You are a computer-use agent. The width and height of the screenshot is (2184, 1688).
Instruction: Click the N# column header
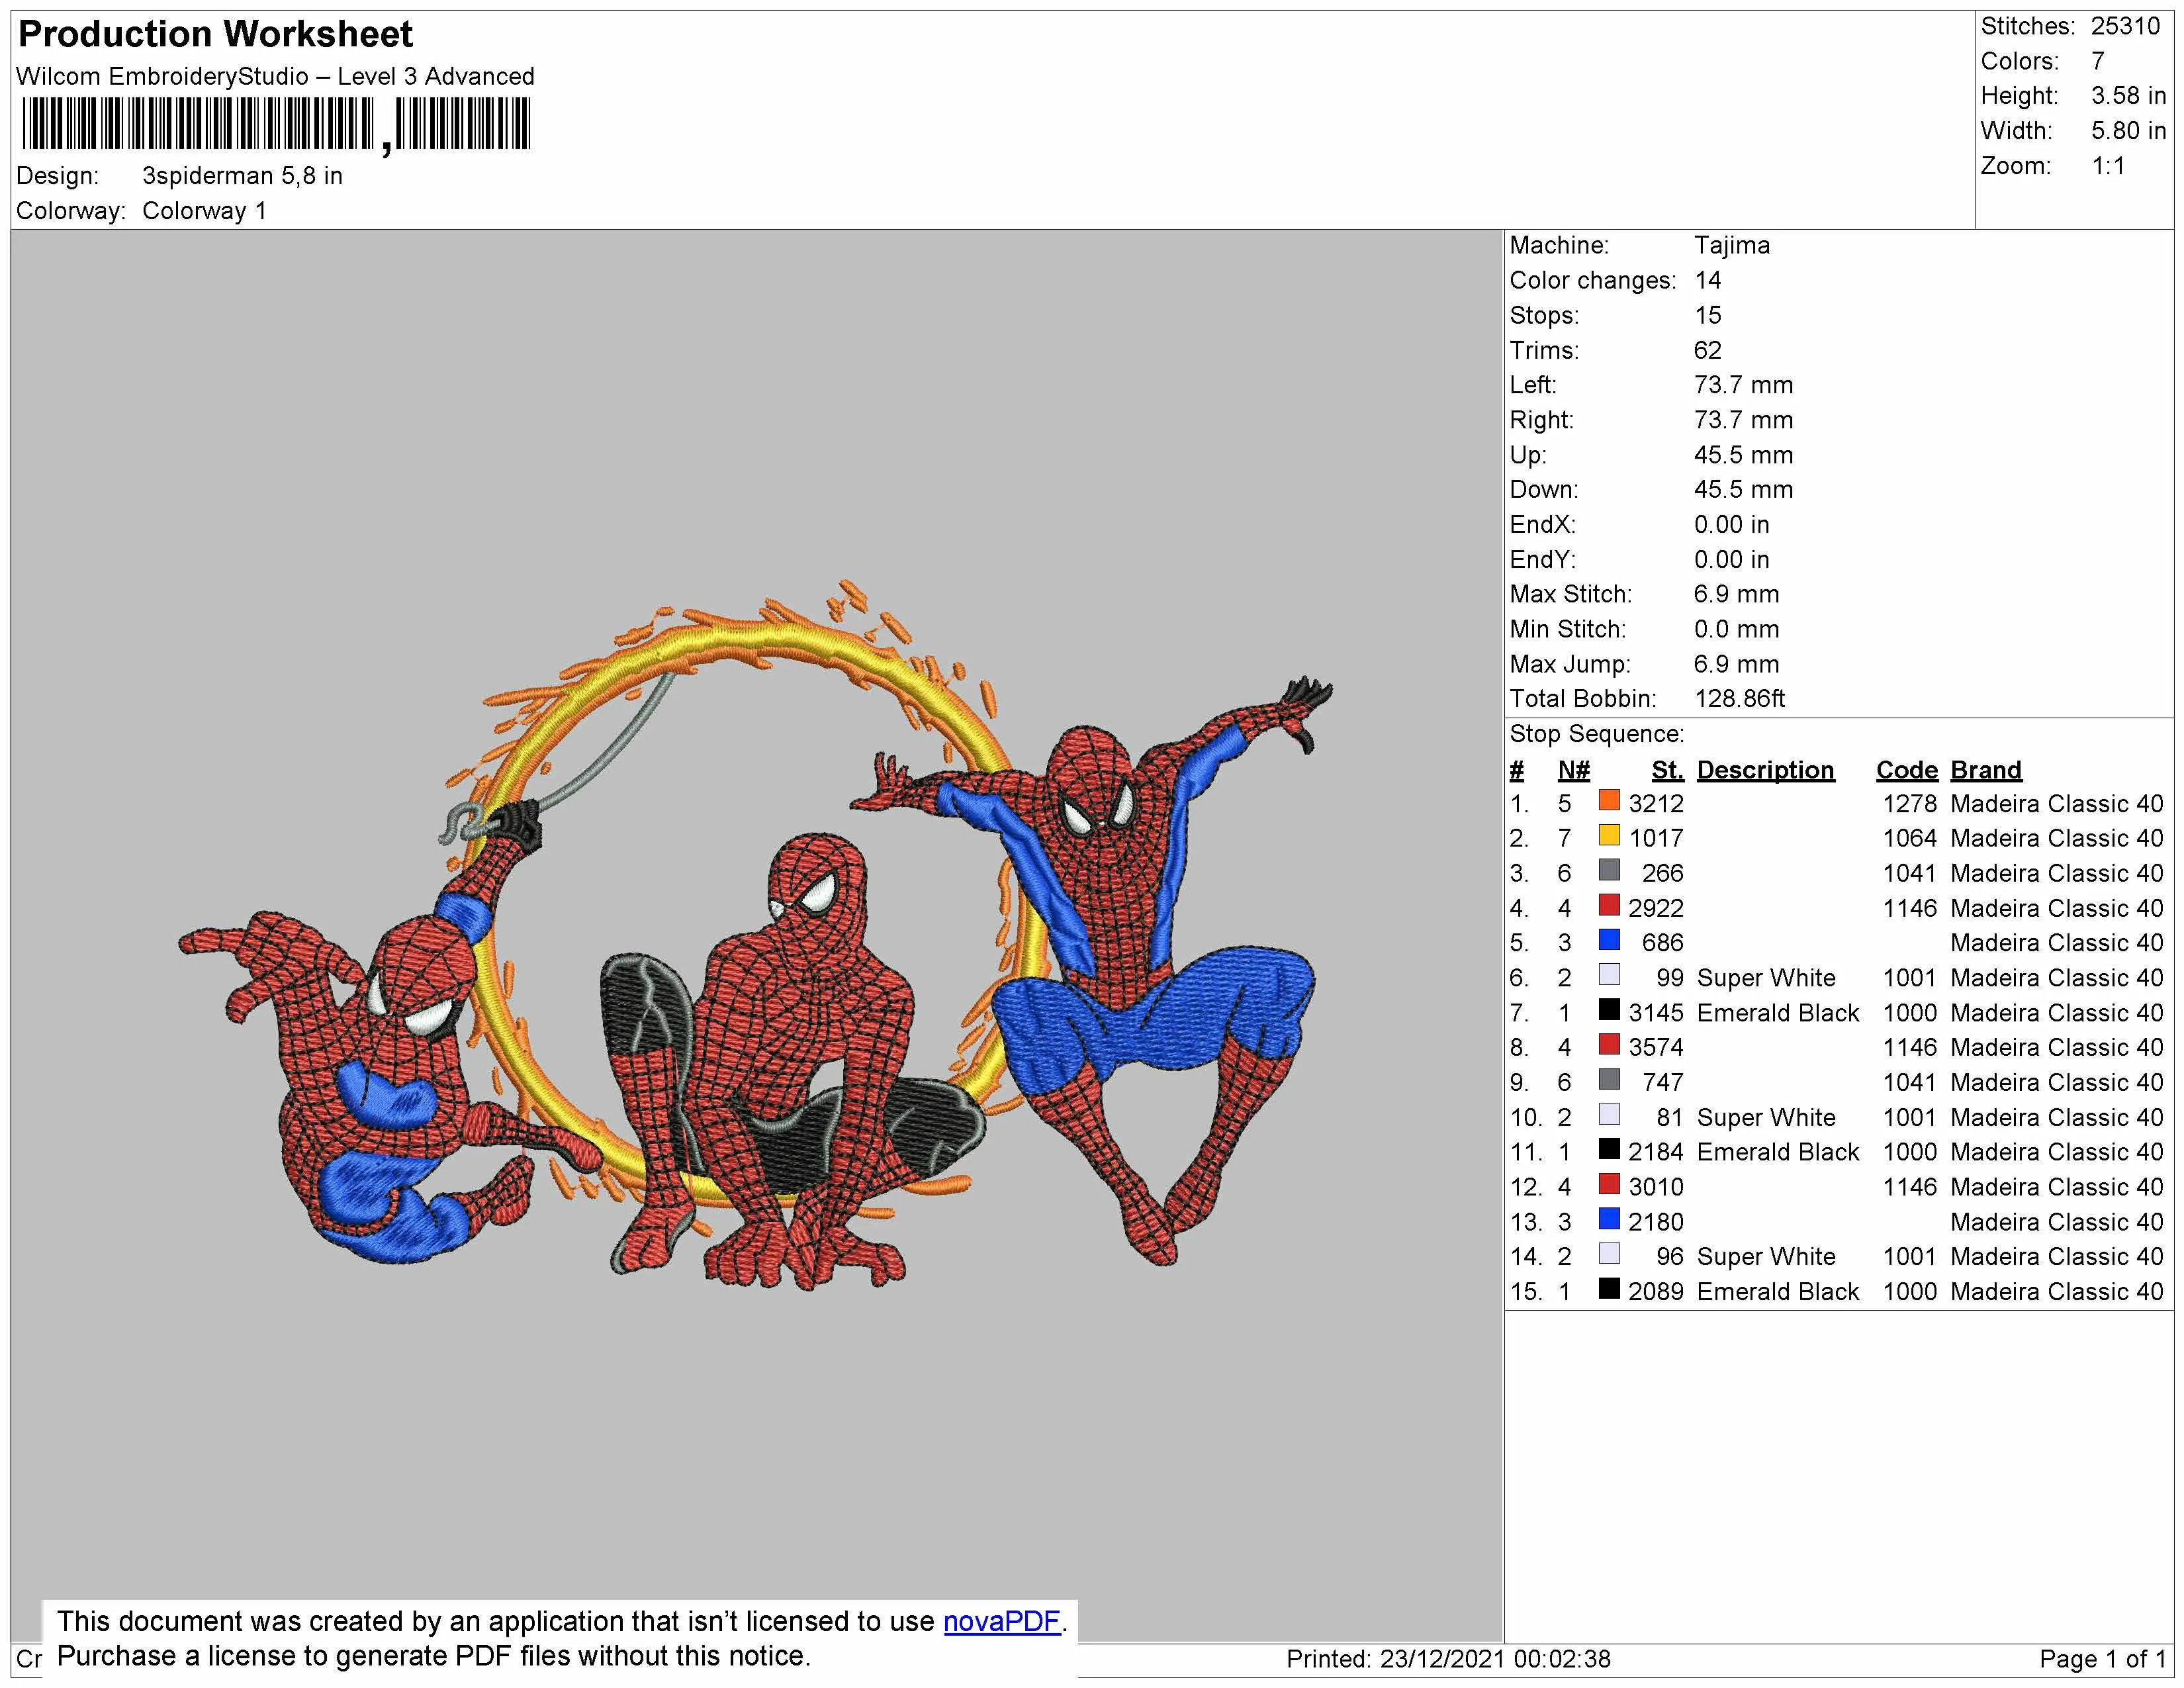[x=1574, y=770]
